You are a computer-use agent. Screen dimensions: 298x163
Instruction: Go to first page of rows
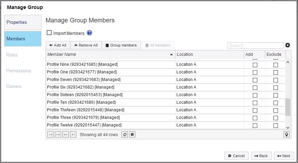[x=50, y=134]
